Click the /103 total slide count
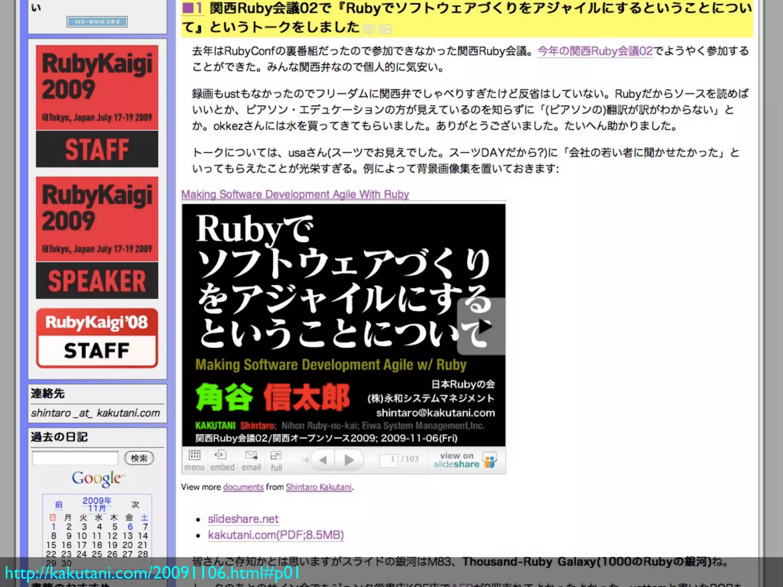Viewport: 783px width, 587px height. pos(410,459)
